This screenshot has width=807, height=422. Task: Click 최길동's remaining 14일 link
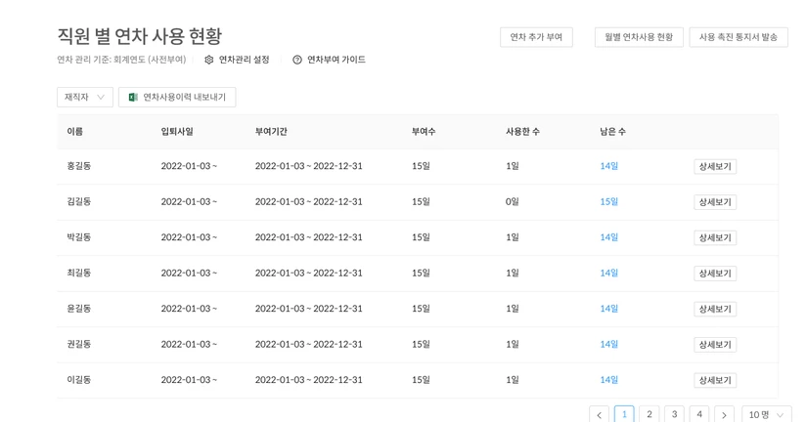(608, 273)
